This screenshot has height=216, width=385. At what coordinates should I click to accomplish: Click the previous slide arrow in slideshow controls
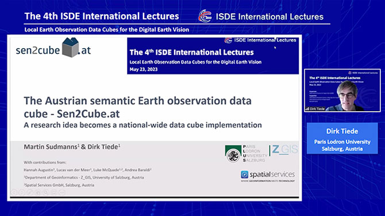point(14,193)
